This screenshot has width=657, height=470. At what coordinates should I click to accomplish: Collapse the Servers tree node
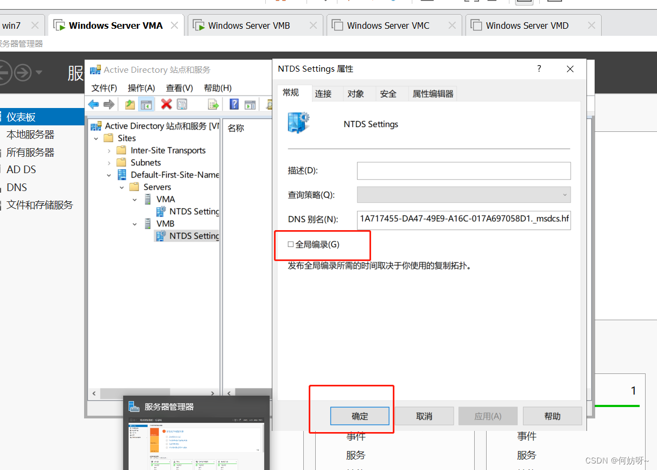point(122,187)
